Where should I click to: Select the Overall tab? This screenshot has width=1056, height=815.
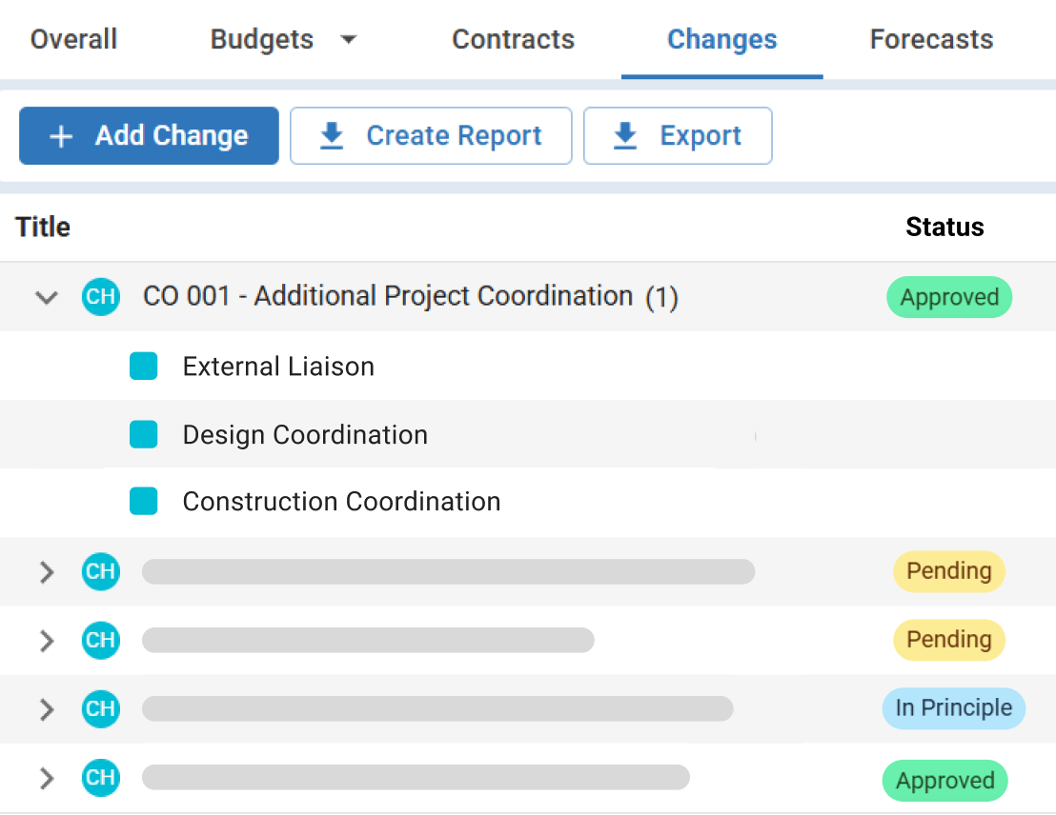coord(73,39)
